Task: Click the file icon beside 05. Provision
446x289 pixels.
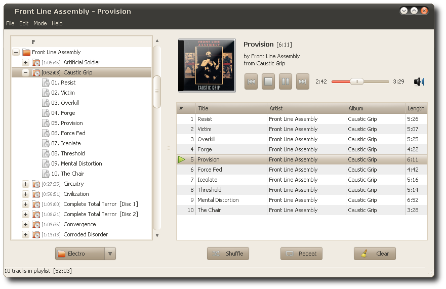Action: [46, 123]
